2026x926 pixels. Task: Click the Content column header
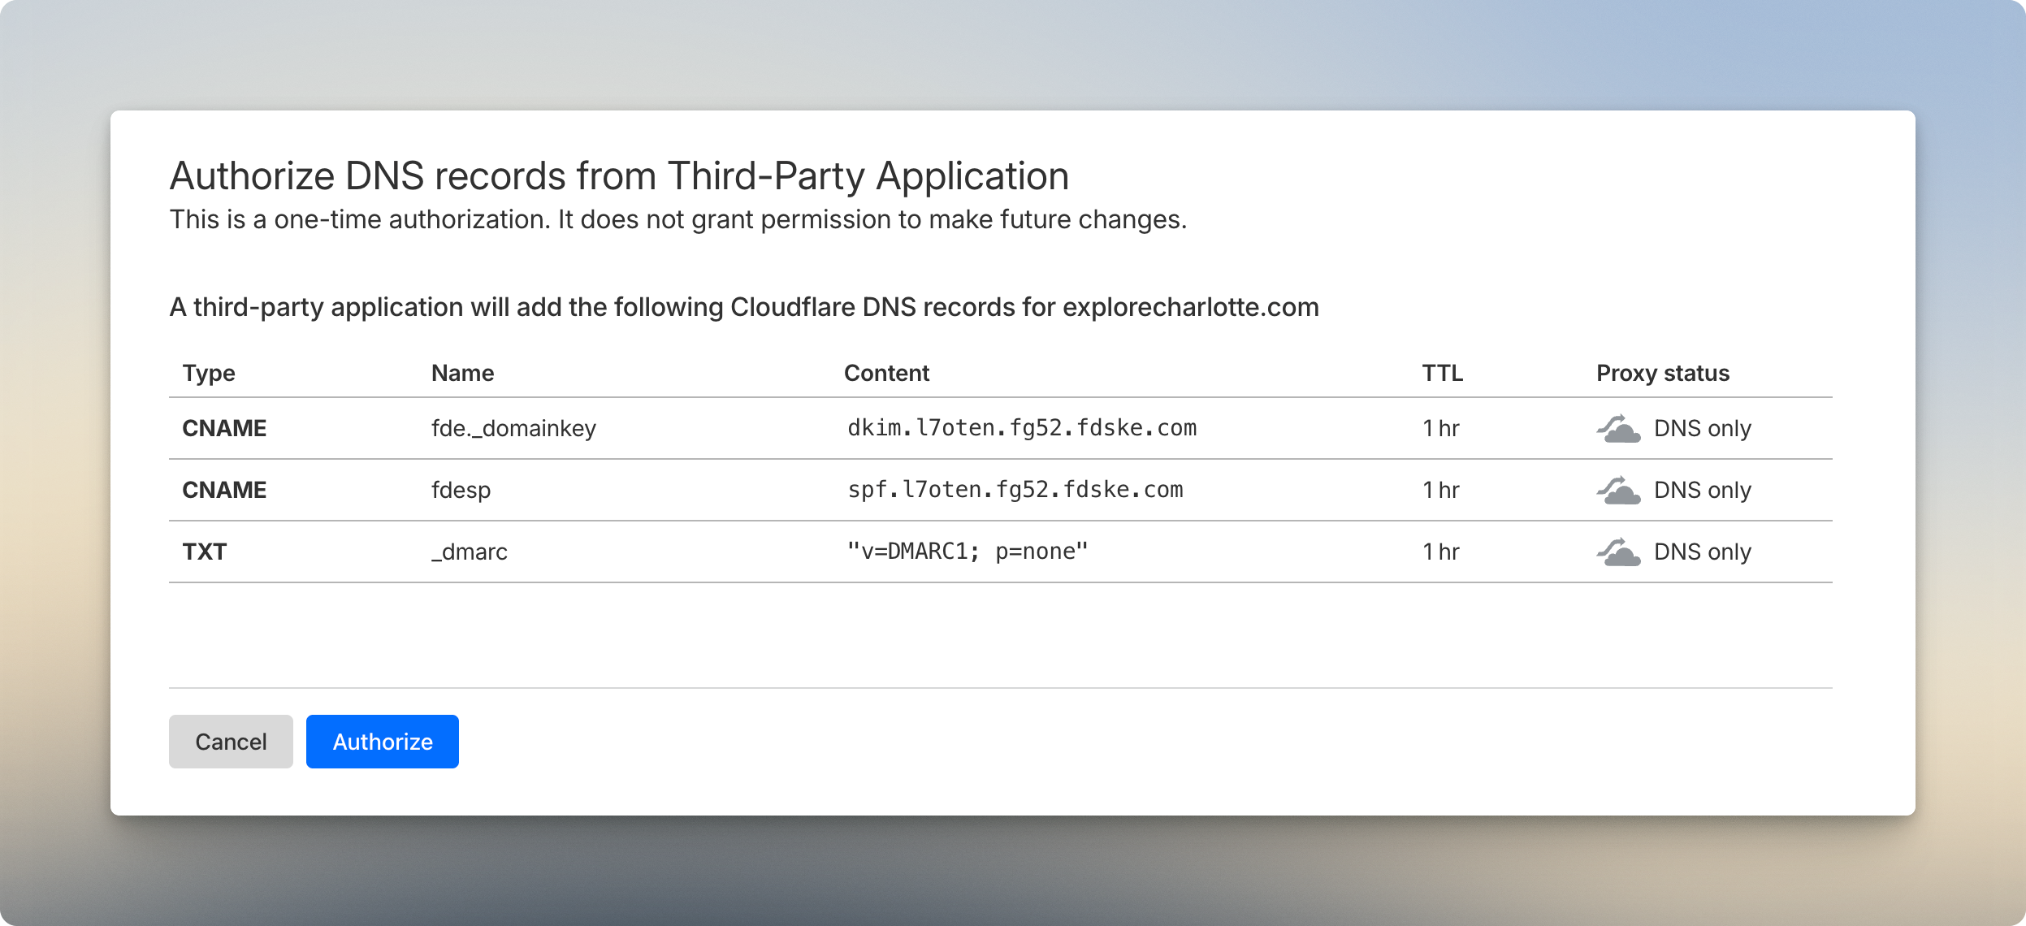click(886, 373)
